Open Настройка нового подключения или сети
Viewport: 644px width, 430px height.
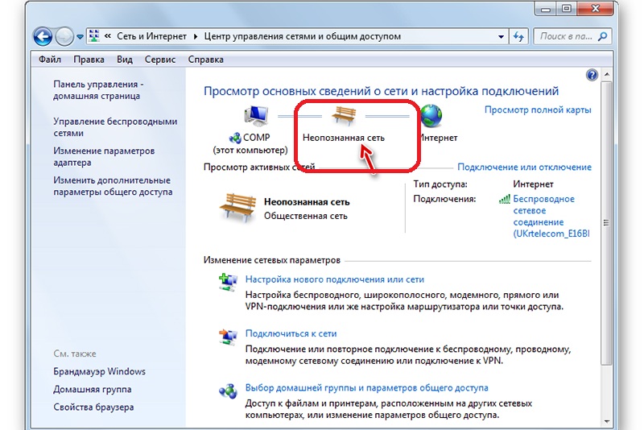pos(335,279)
